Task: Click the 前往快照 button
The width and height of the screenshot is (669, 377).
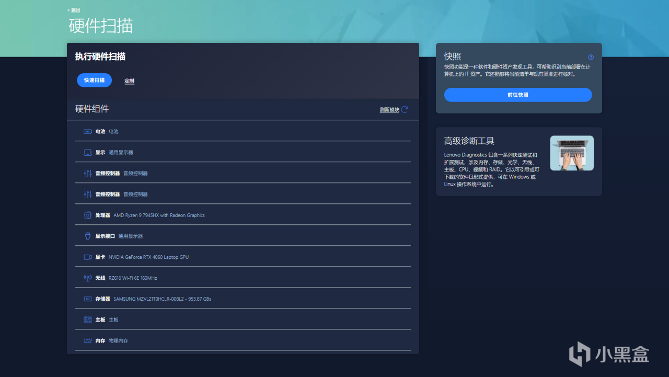Action: tap(518, 95)
